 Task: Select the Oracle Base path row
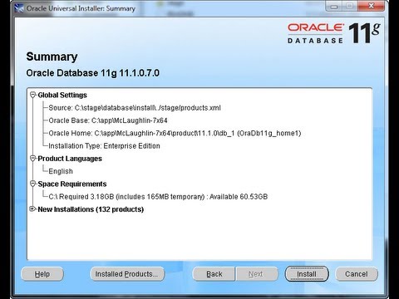108,120
